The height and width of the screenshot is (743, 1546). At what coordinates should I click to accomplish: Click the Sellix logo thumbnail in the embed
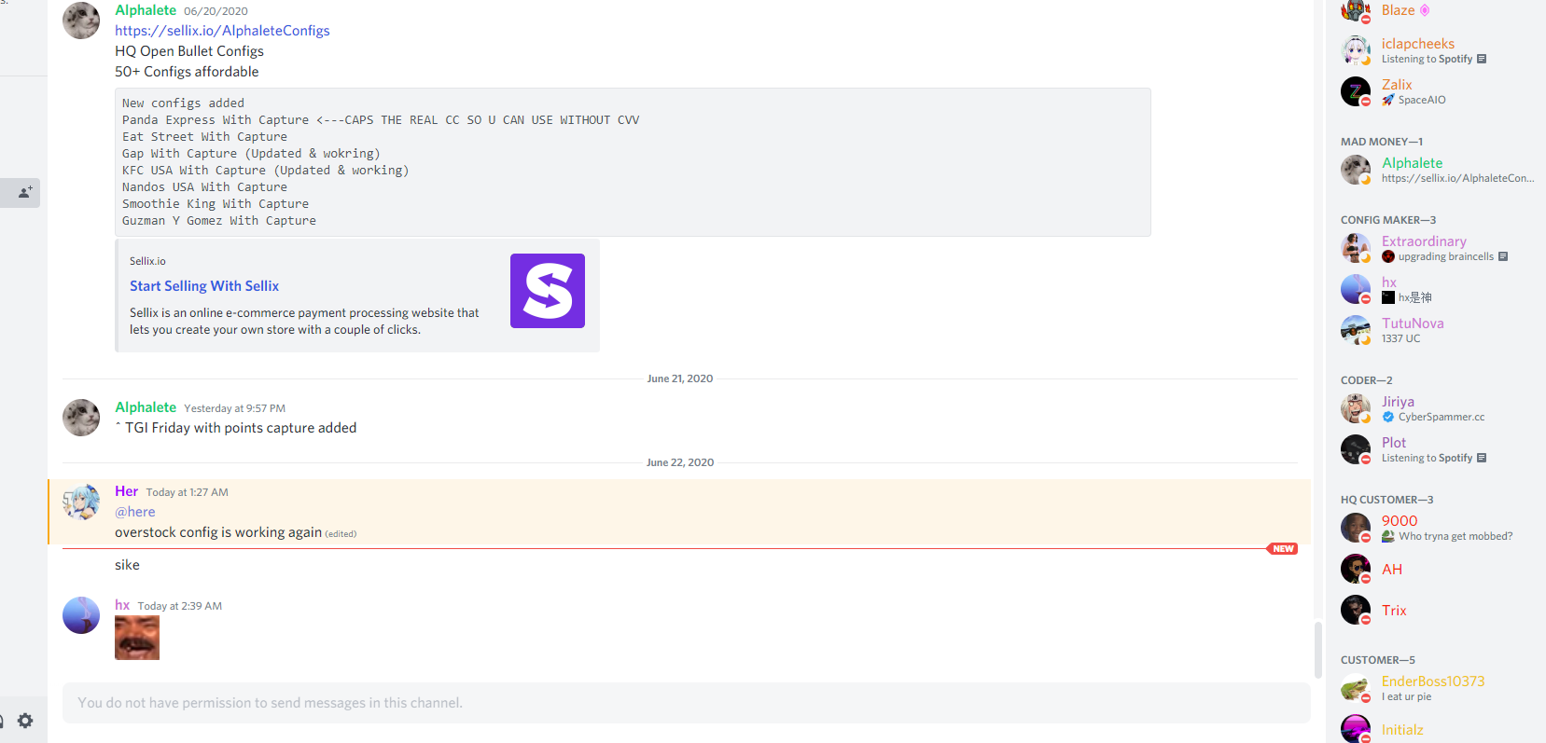(548, 291)
